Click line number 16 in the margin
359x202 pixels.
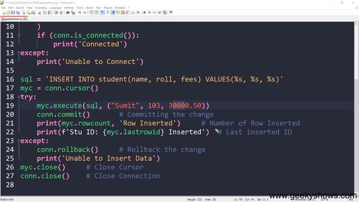point(10,79)
